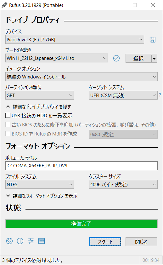Click the ボリューム ラベル text field
Image resolution: width=163 pixels, height=265 pixels.
(81, 166)
